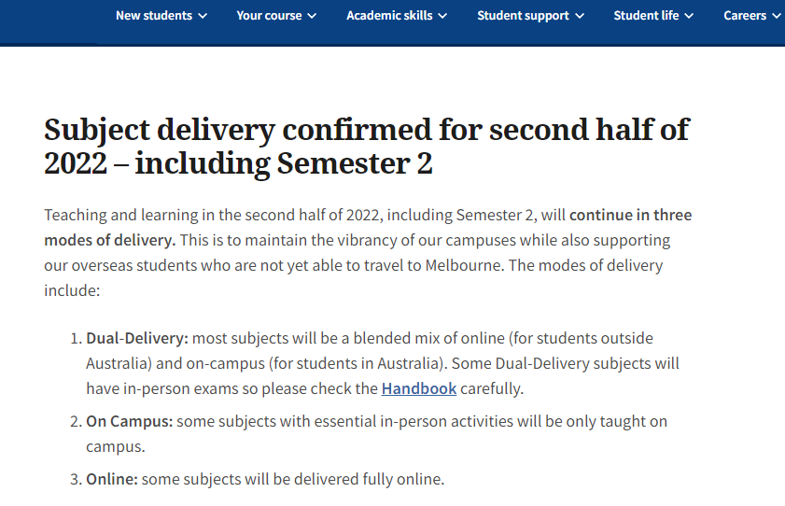Select Student life in the navigation bar

coord(646,15)
